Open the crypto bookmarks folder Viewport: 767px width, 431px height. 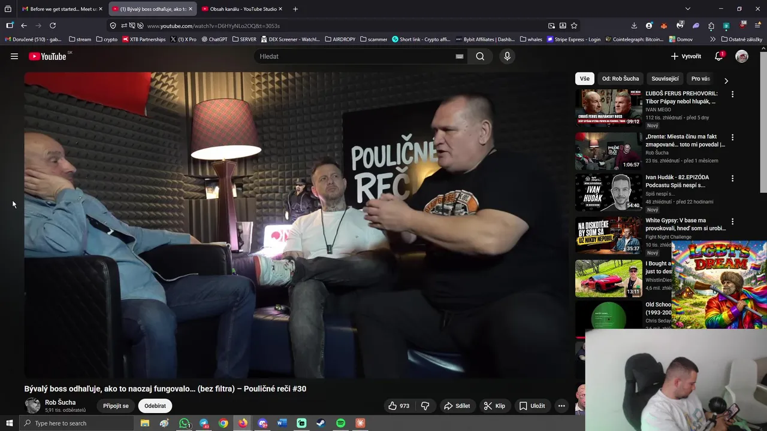tap(107, 40)
